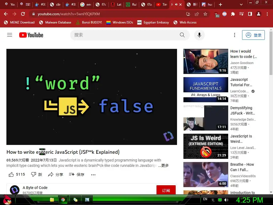Mute the tab using its speaker icon

(176, 5)
